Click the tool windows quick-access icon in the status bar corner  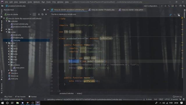point(1,99)
